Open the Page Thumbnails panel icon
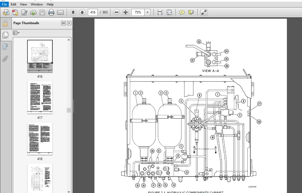The height and width of the screenshot is (193, 302). [x=5, y=35]
